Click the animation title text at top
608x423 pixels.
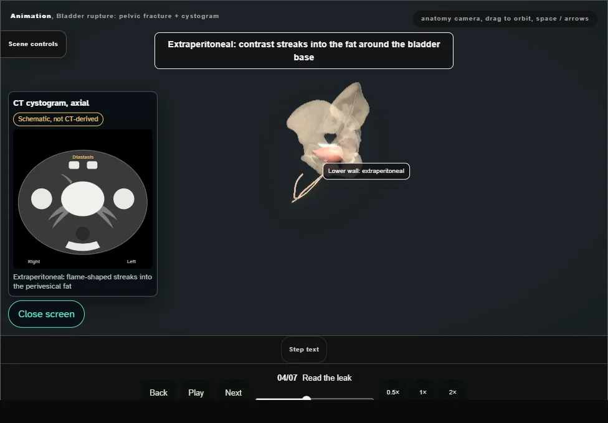click(x=115, y=16)
